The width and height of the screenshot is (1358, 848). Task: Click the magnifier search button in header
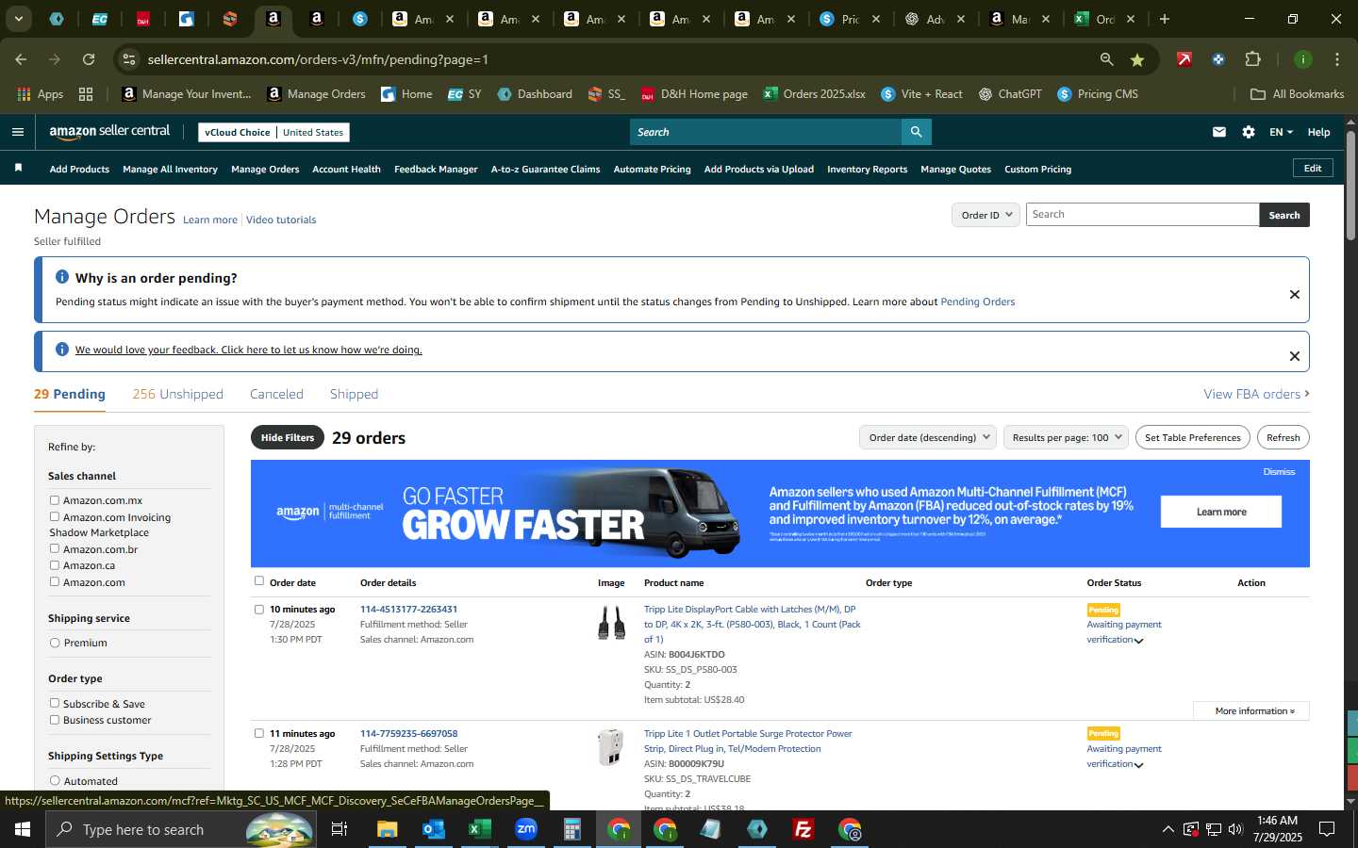point(916,132)
